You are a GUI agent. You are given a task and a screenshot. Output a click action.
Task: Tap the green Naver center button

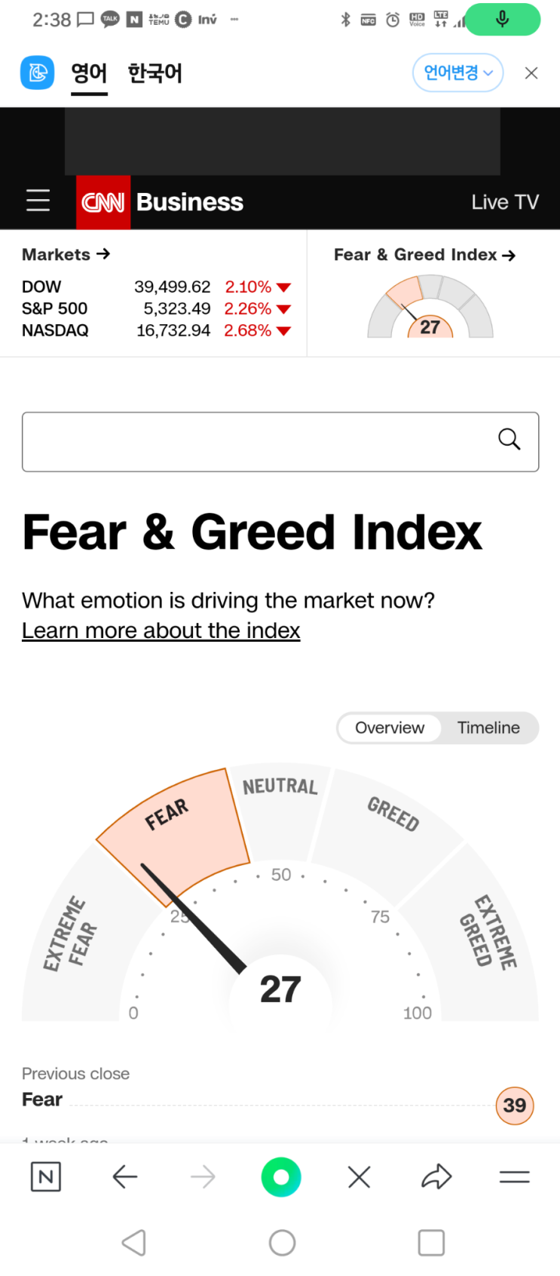280,1176
